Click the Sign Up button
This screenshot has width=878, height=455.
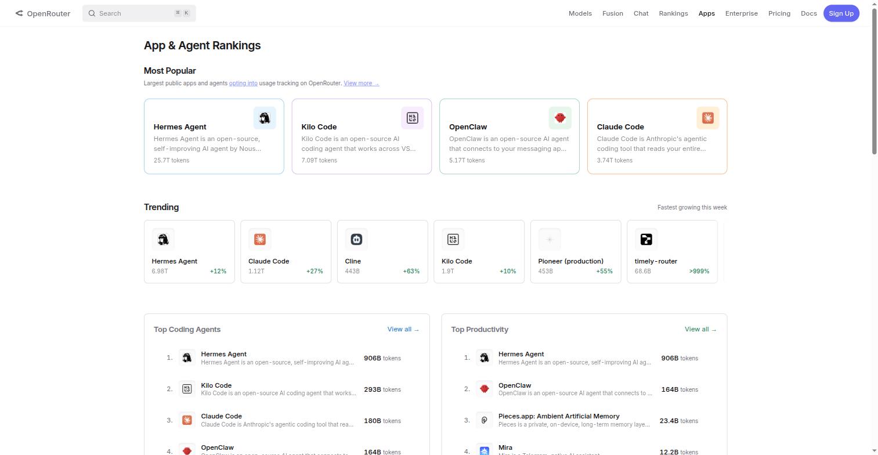click(x=841, y=13)
